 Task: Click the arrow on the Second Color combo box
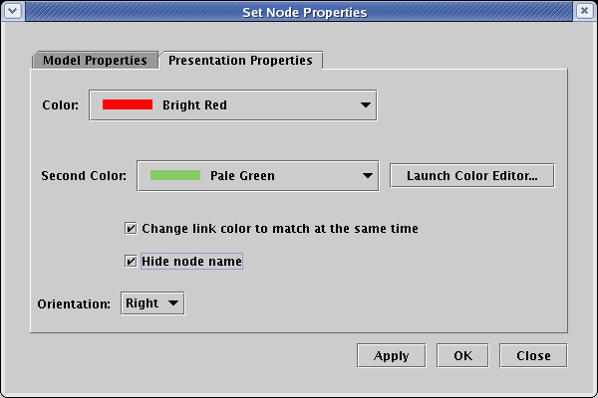pyautogui.click(x=367, y=176)
